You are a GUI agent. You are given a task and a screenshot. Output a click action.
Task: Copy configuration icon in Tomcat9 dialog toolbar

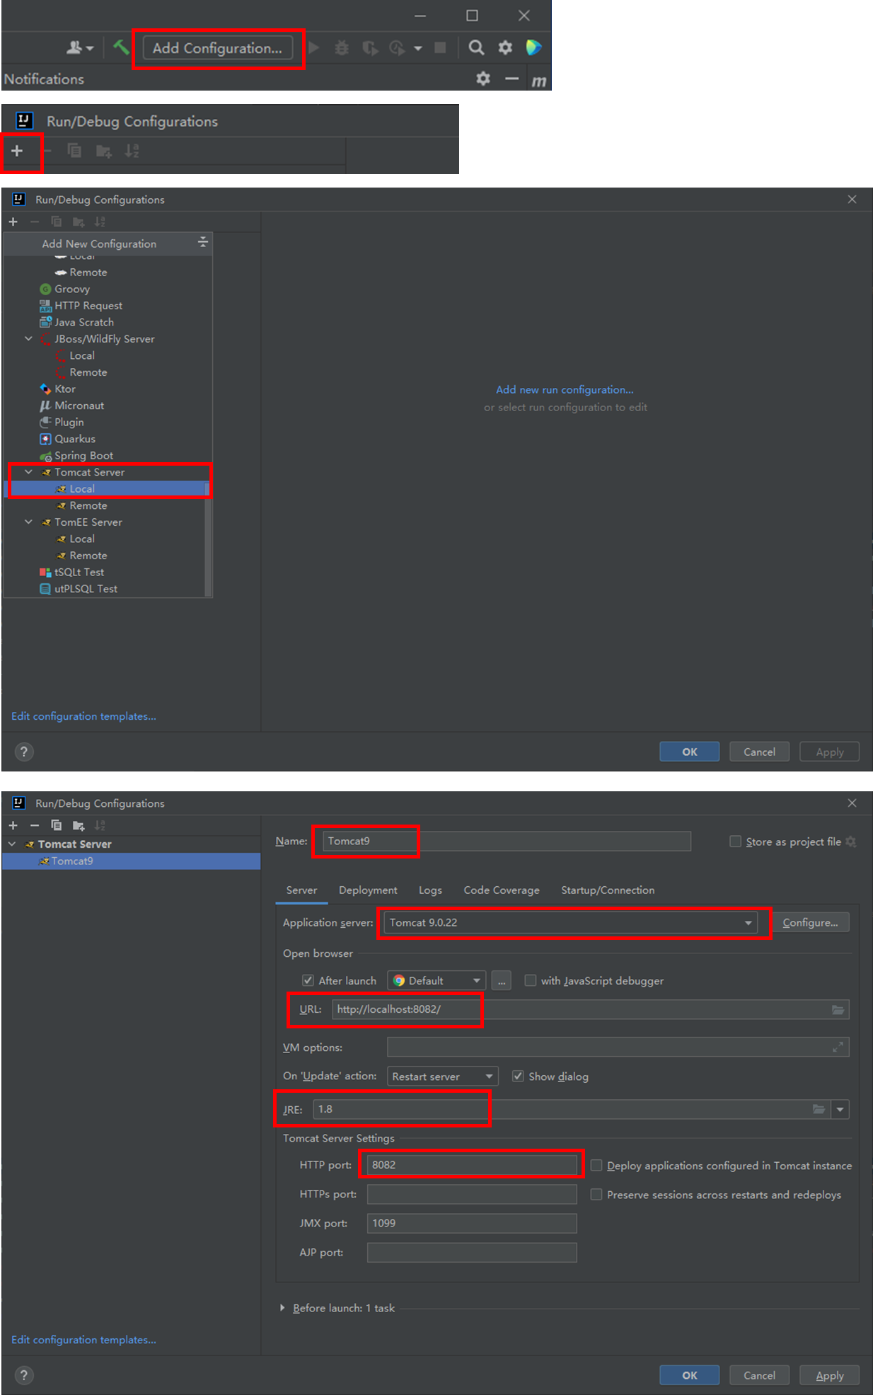(x=57, y=825)
